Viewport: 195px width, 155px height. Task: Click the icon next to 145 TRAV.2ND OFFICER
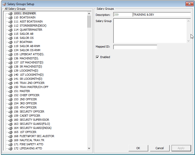(10, 83)
